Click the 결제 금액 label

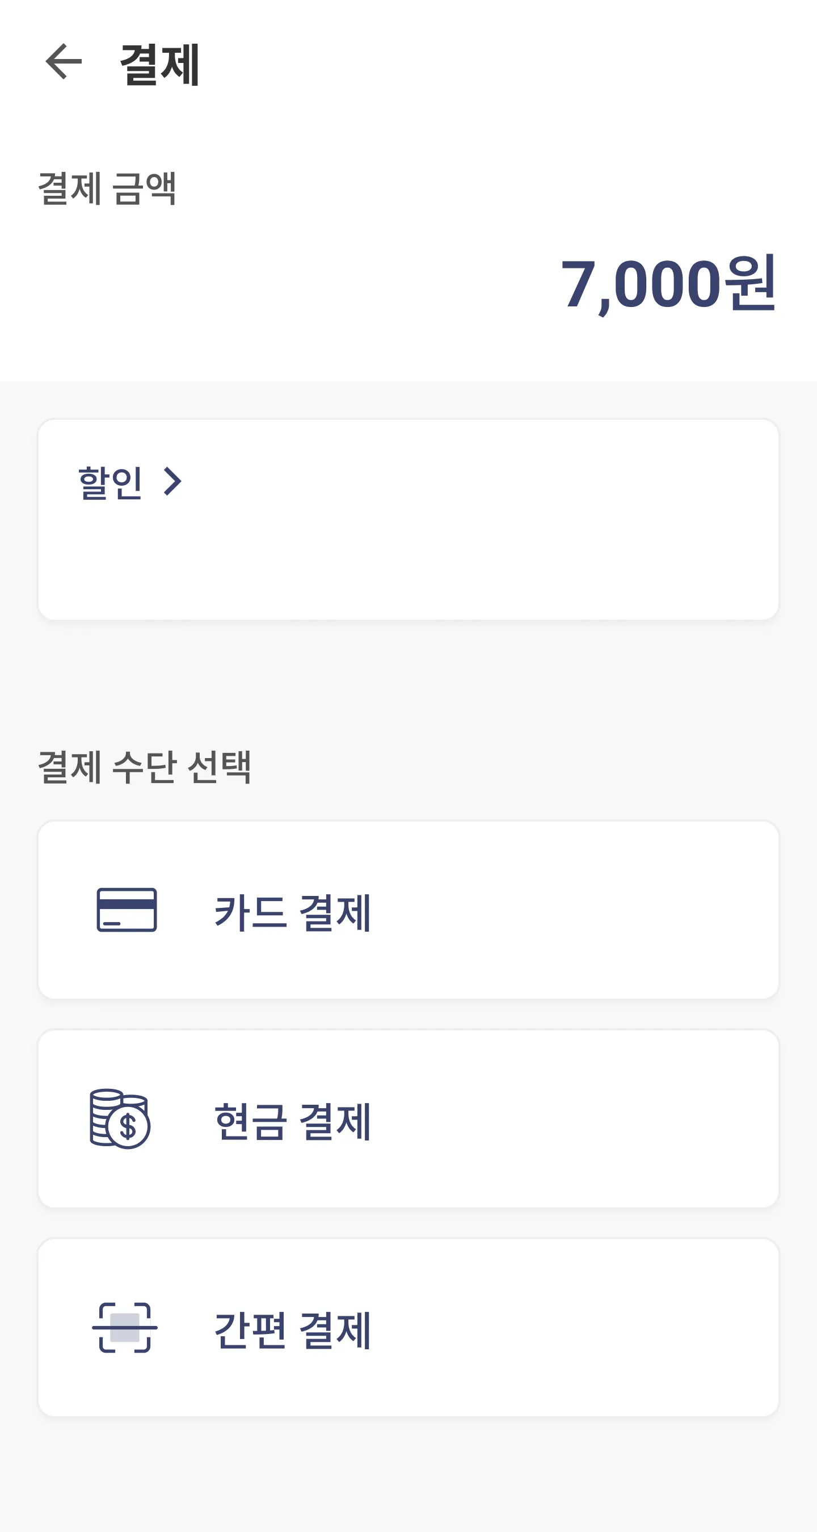(x=107, y=188)
